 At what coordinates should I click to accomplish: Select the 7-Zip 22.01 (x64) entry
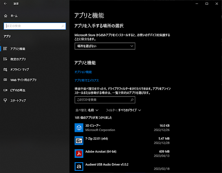point(97,138)
